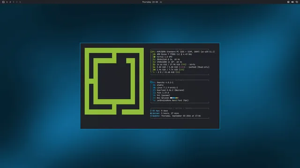
Task: Click the OS icon beside Omarchy 4.0.2-1
Action: [151, 83]
